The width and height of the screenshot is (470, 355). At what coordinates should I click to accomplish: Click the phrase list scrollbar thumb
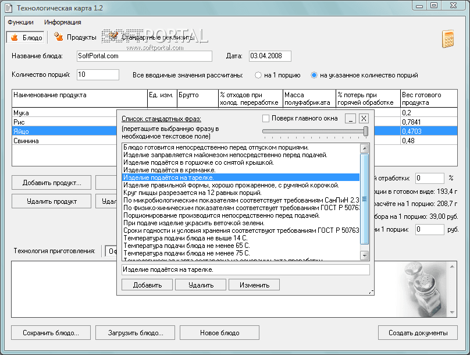coord(365,199)
